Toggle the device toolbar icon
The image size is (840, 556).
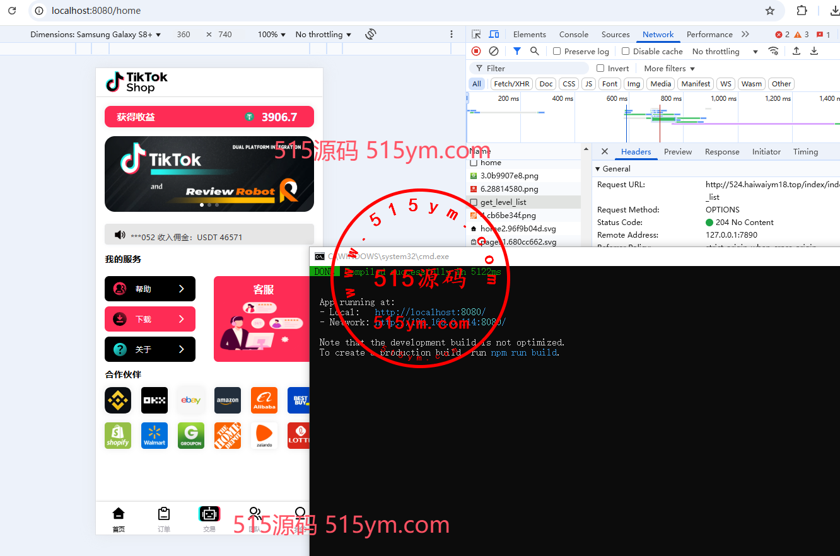[494, 34]
